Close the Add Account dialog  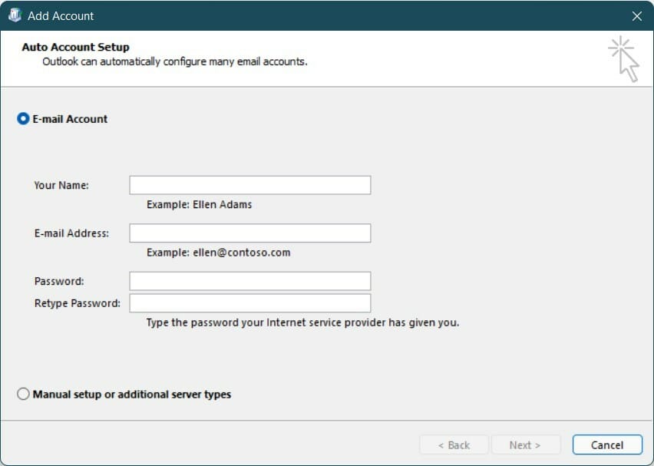click(x=636, y=15)
